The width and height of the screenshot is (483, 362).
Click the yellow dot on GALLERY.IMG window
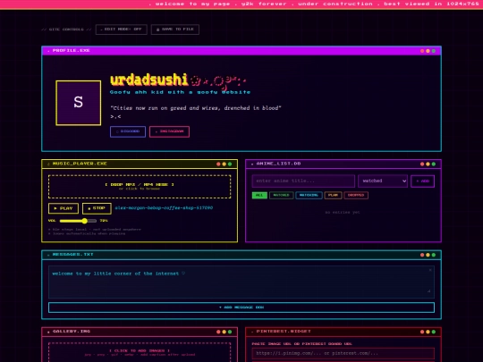tap(224, 332)
